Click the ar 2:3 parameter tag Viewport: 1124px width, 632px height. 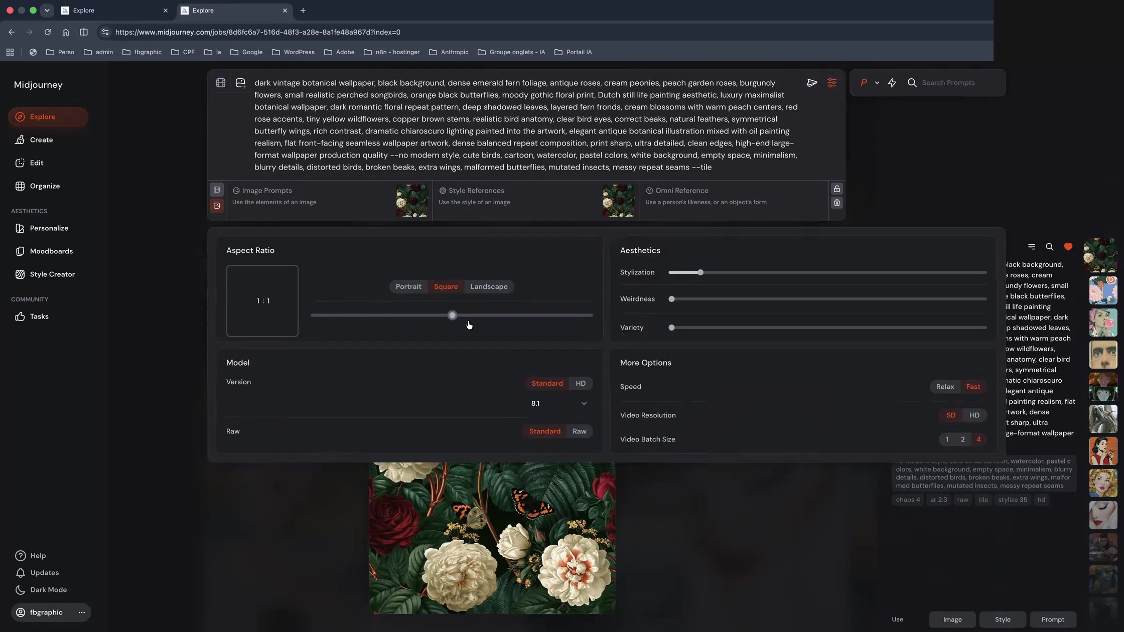coord(938,500)
